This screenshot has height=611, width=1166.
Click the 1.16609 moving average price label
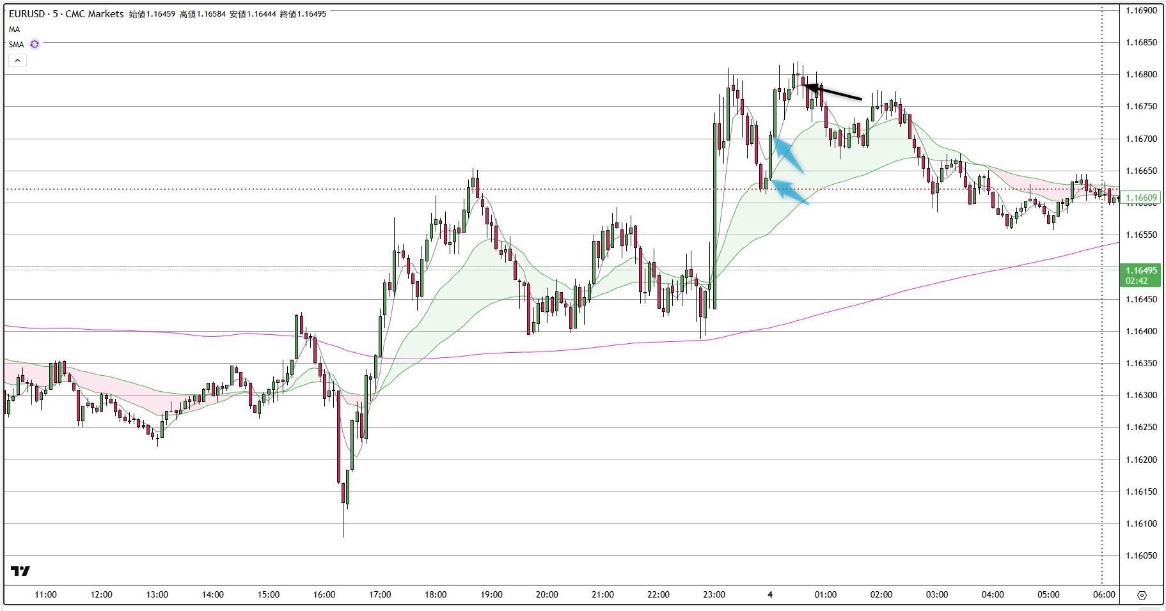[x=1142, y=198]
